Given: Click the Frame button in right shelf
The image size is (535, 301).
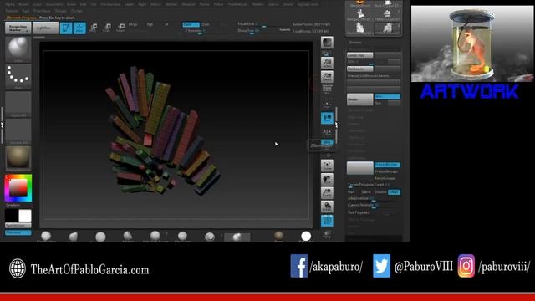Looking at the screenshot, I should pos(327,166).
